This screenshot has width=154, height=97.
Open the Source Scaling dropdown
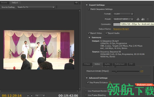pos(36,7)
